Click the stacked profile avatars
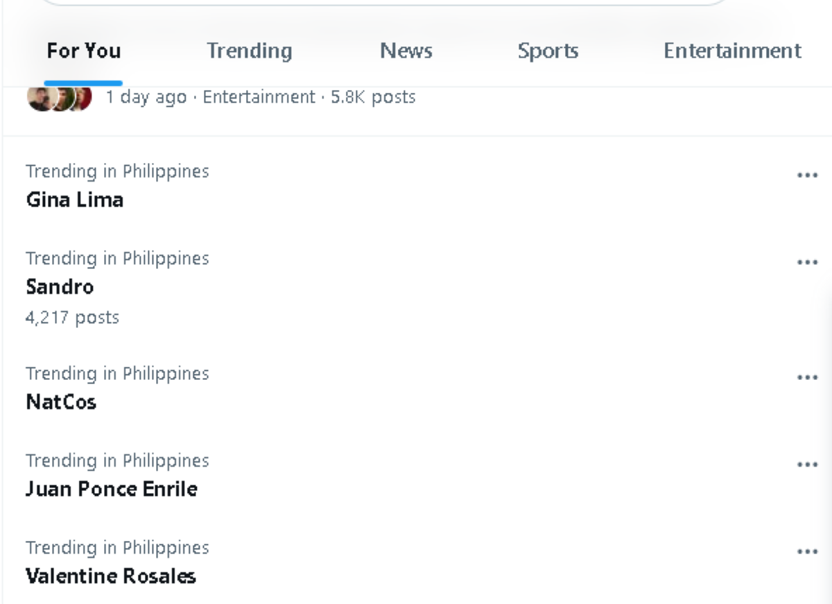 click(60, 98)
